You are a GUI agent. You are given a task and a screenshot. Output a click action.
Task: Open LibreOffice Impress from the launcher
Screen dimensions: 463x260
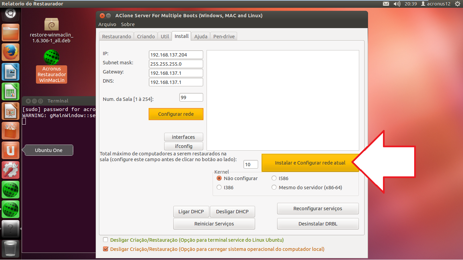click(11, 111)
